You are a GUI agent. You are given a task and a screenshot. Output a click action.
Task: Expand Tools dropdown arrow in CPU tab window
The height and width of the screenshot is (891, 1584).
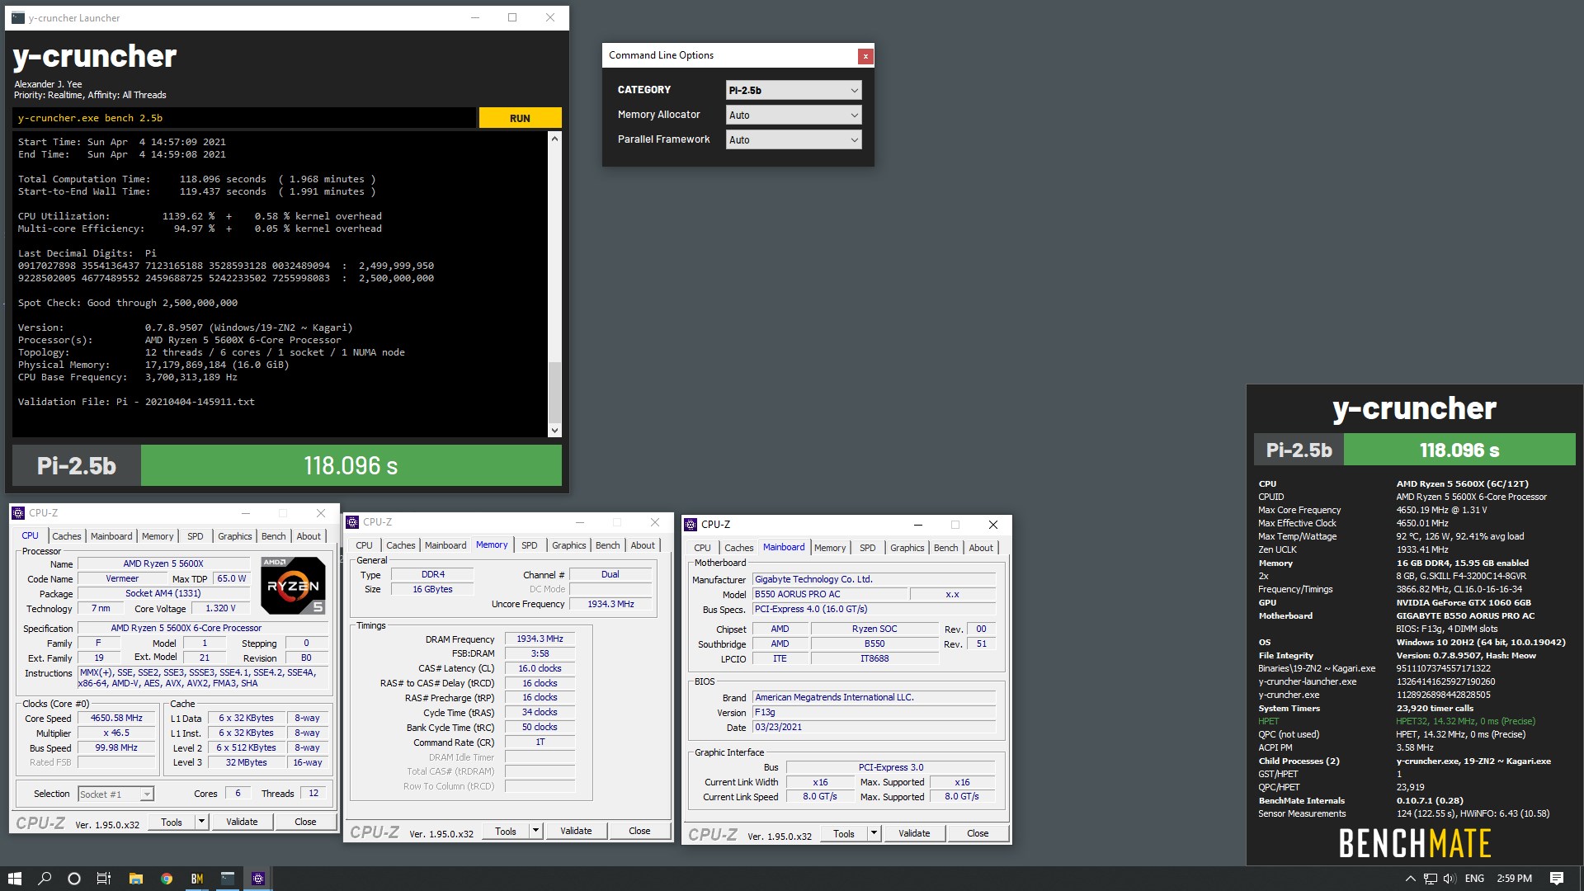[201, 822]
